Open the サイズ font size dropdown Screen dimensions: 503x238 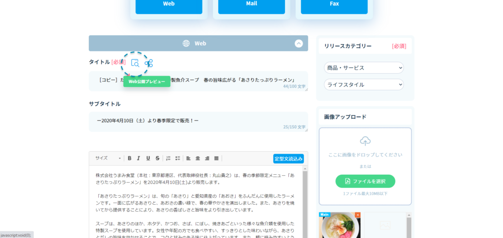pyautogui.click(x=108, y=158)
